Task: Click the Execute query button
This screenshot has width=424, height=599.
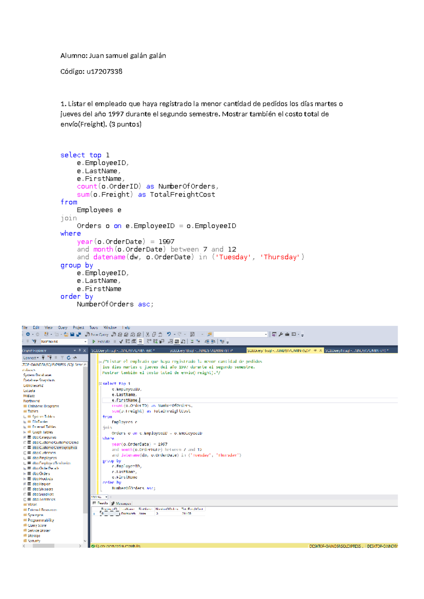Action: (x=101, y=342)
